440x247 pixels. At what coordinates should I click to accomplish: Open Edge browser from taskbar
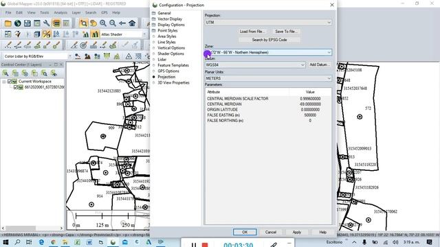click(41, 242)
